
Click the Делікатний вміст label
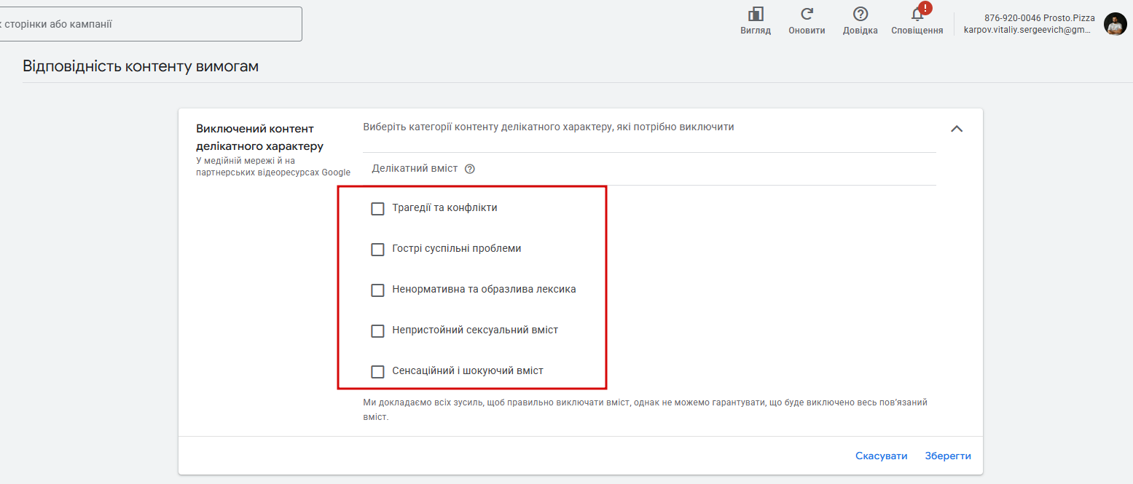[415, 169]
